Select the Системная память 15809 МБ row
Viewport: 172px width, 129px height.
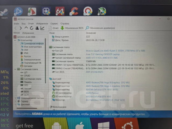click(103, 62)
